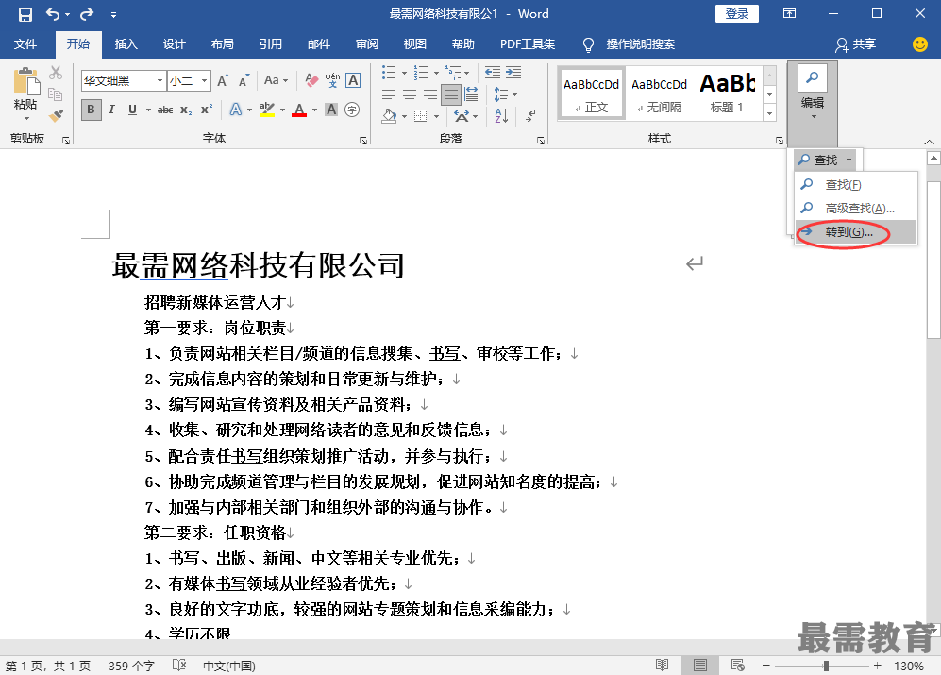Open the numbering list dropdown
The height and width of the screenshot is (675, 941).
pos(436,74)
